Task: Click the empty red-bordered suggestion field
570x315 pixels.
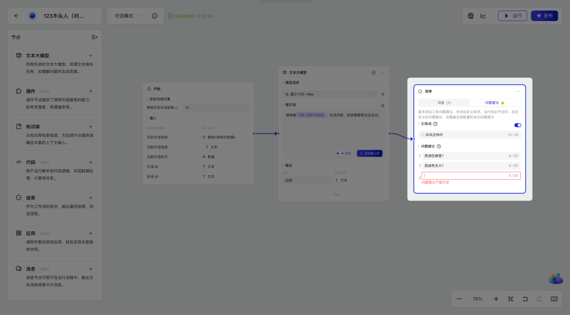Action: [x=471, y=175]
